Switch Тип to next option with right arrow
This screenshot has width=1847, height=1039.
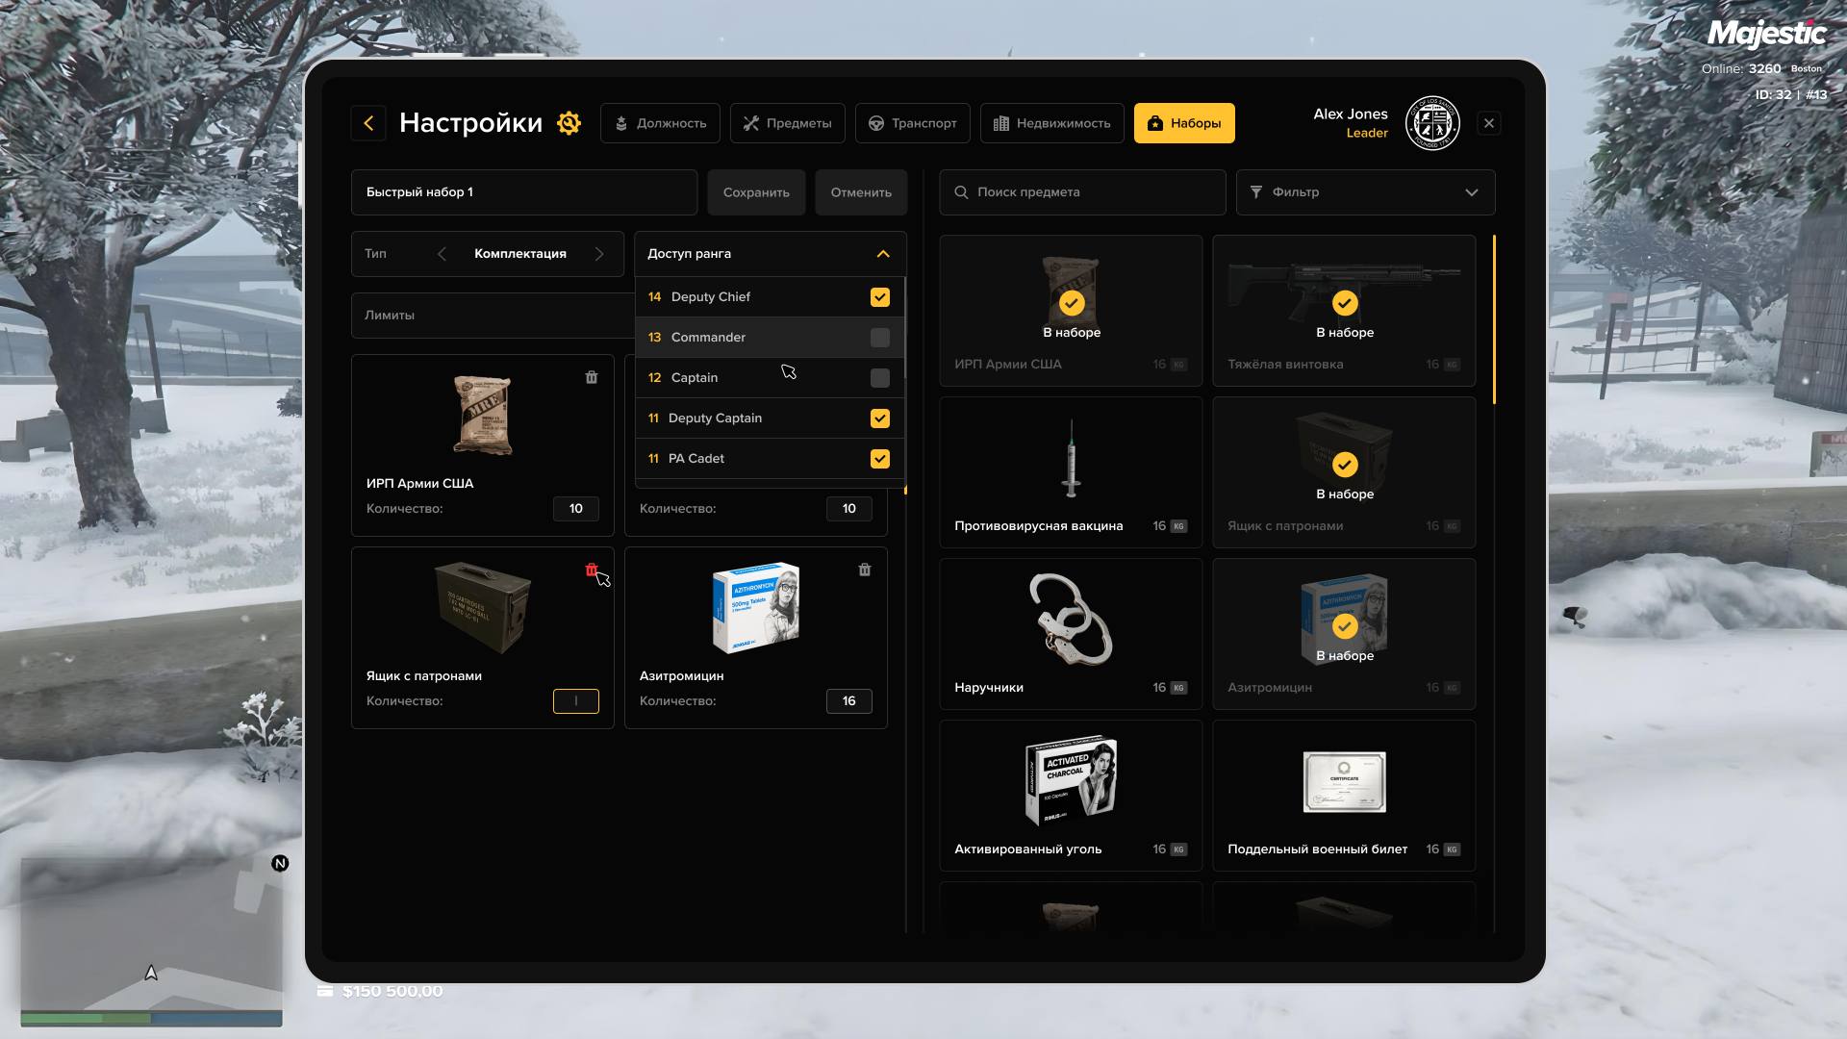599,254
